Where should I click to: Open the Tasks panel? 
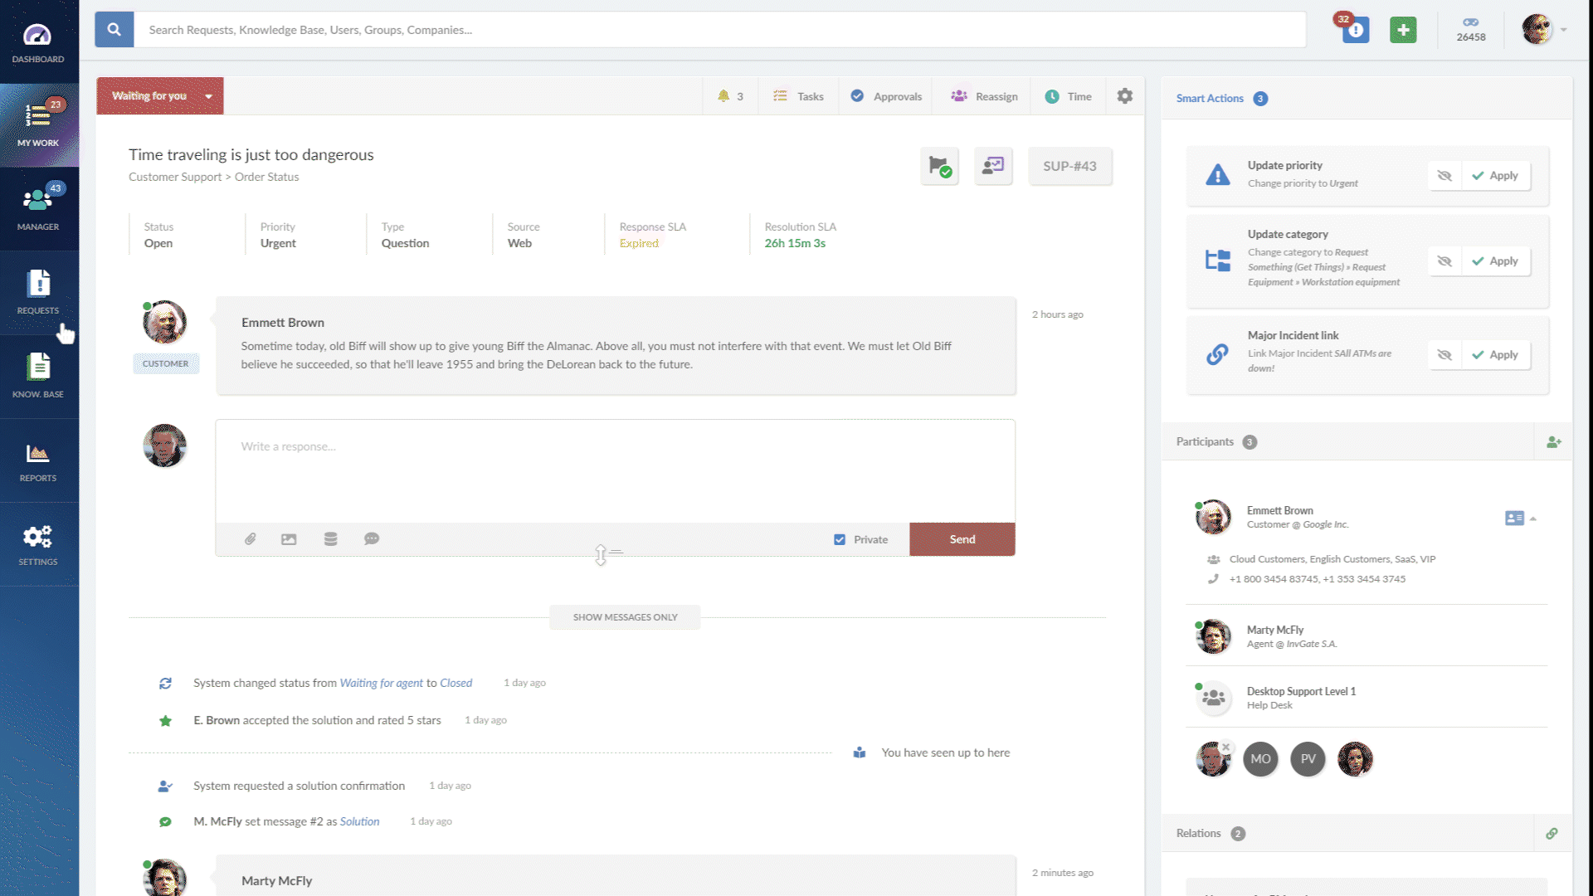(x=797, y=96)
